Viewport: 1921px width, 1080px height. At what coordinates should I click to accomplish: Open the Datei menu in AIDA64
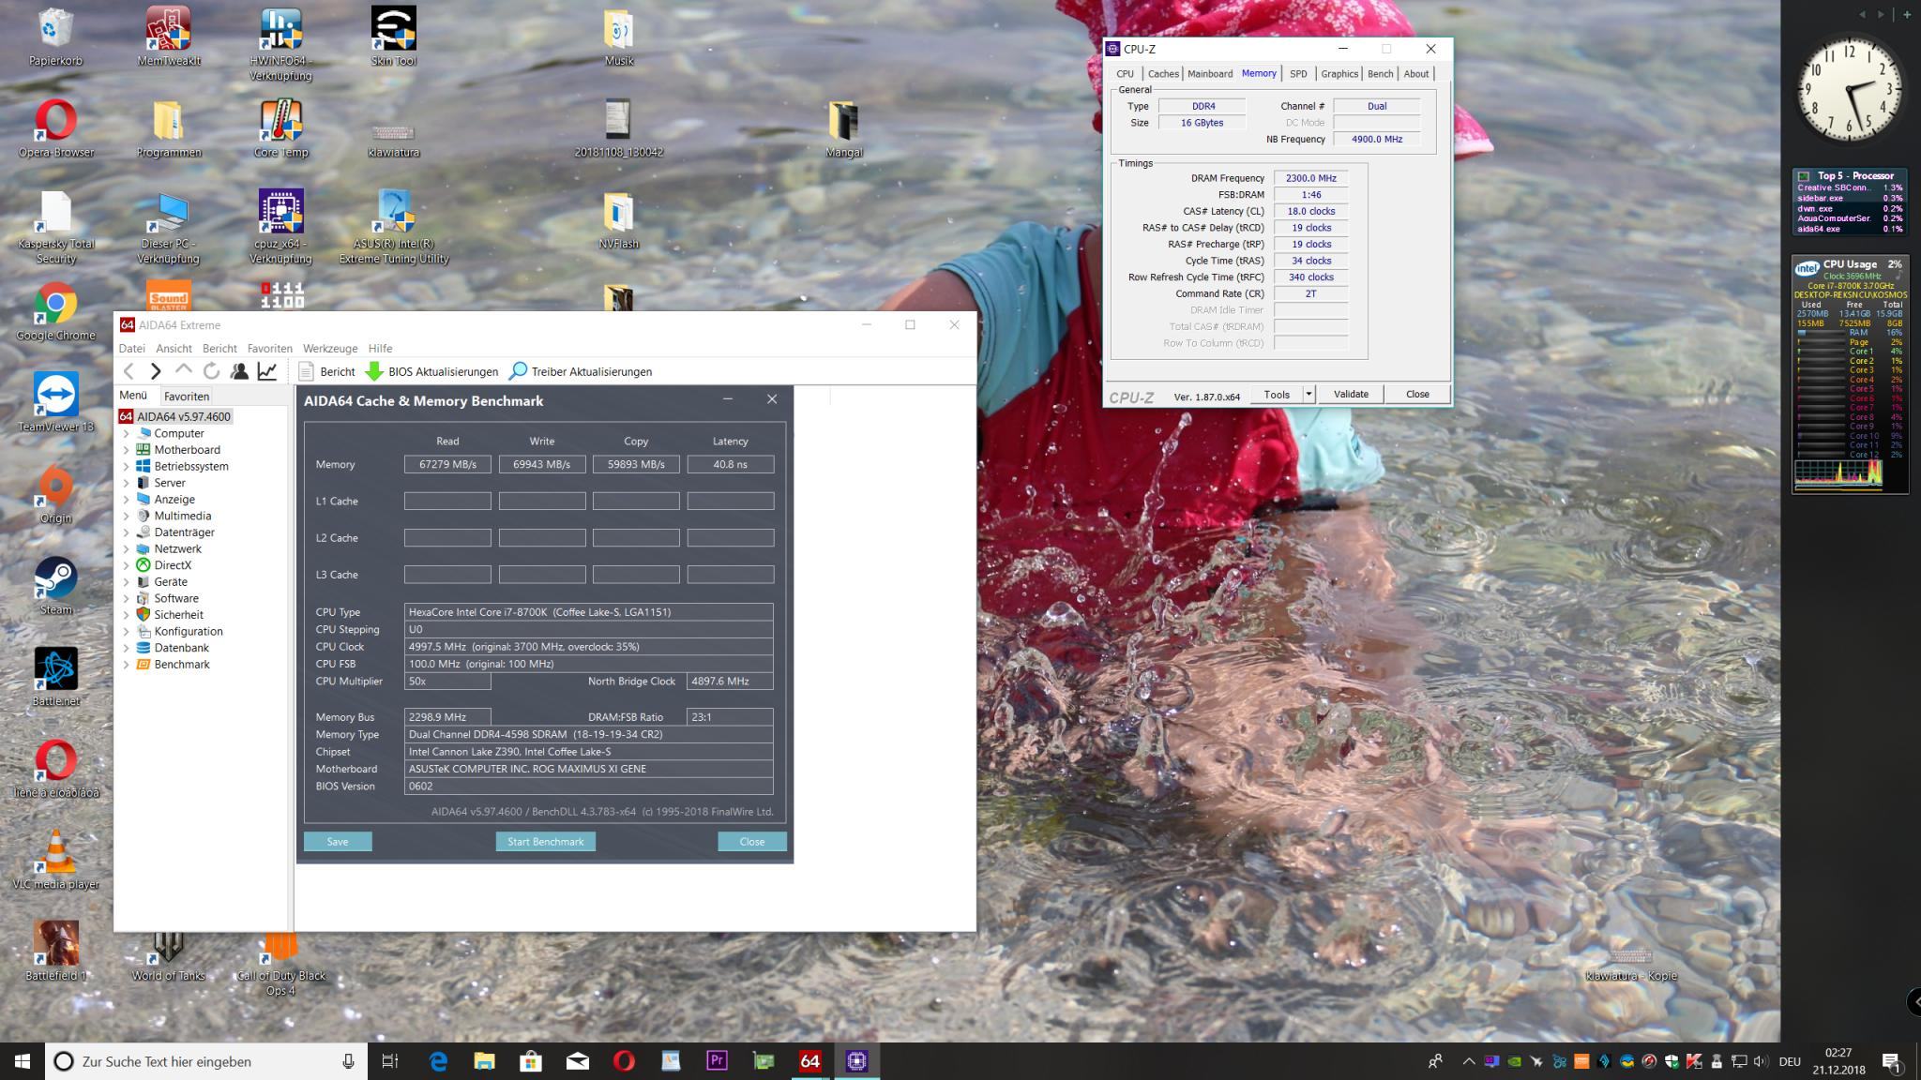132,348
